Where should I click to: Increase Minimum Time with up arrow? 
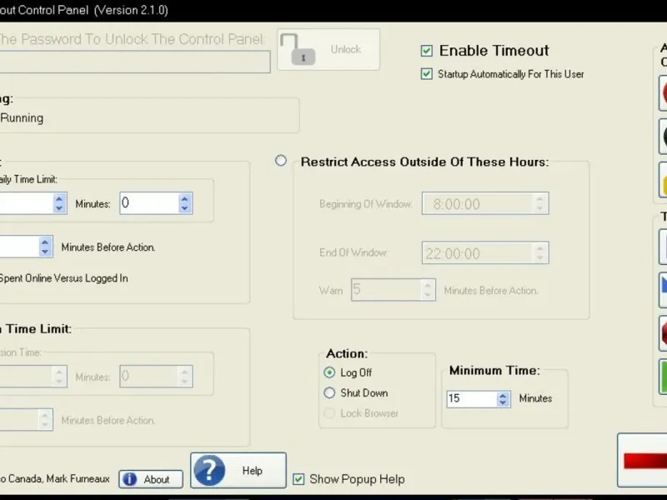[x=503, y=395]
